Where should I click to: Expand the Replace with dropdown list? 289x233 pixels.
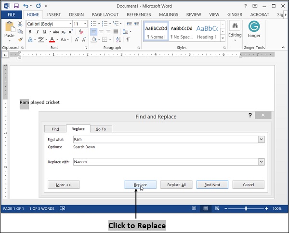tap(262, 162)
